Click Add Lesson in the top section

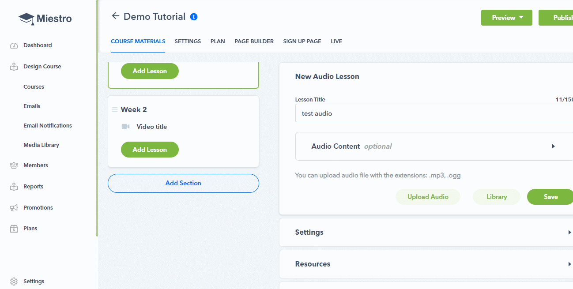[x=150, y=71]
